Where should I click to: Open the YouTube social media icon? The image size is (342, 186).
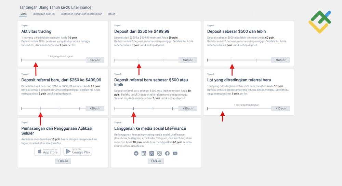(x=175, y=153)
